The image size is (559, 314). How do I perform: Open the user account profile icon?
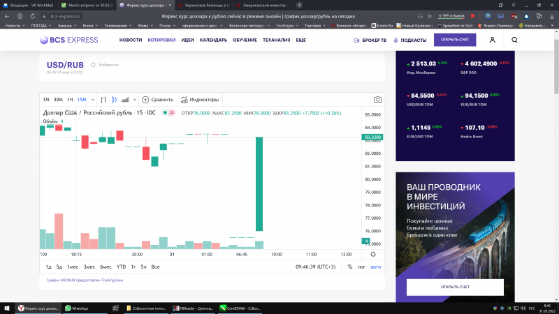[493, 40]
